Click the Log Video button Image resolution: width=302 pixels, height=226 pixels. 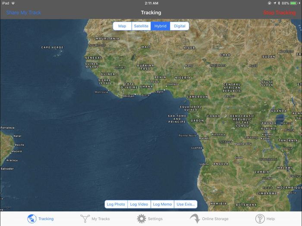coord(139,204)
